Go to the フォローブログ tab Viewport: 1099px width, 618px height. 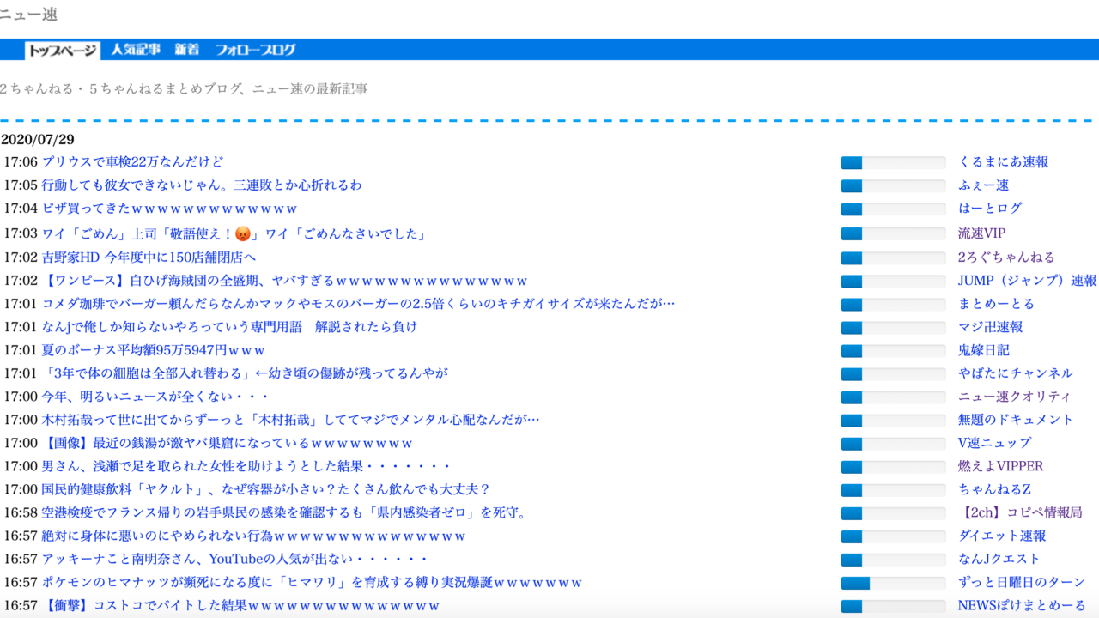click(255, 50)
